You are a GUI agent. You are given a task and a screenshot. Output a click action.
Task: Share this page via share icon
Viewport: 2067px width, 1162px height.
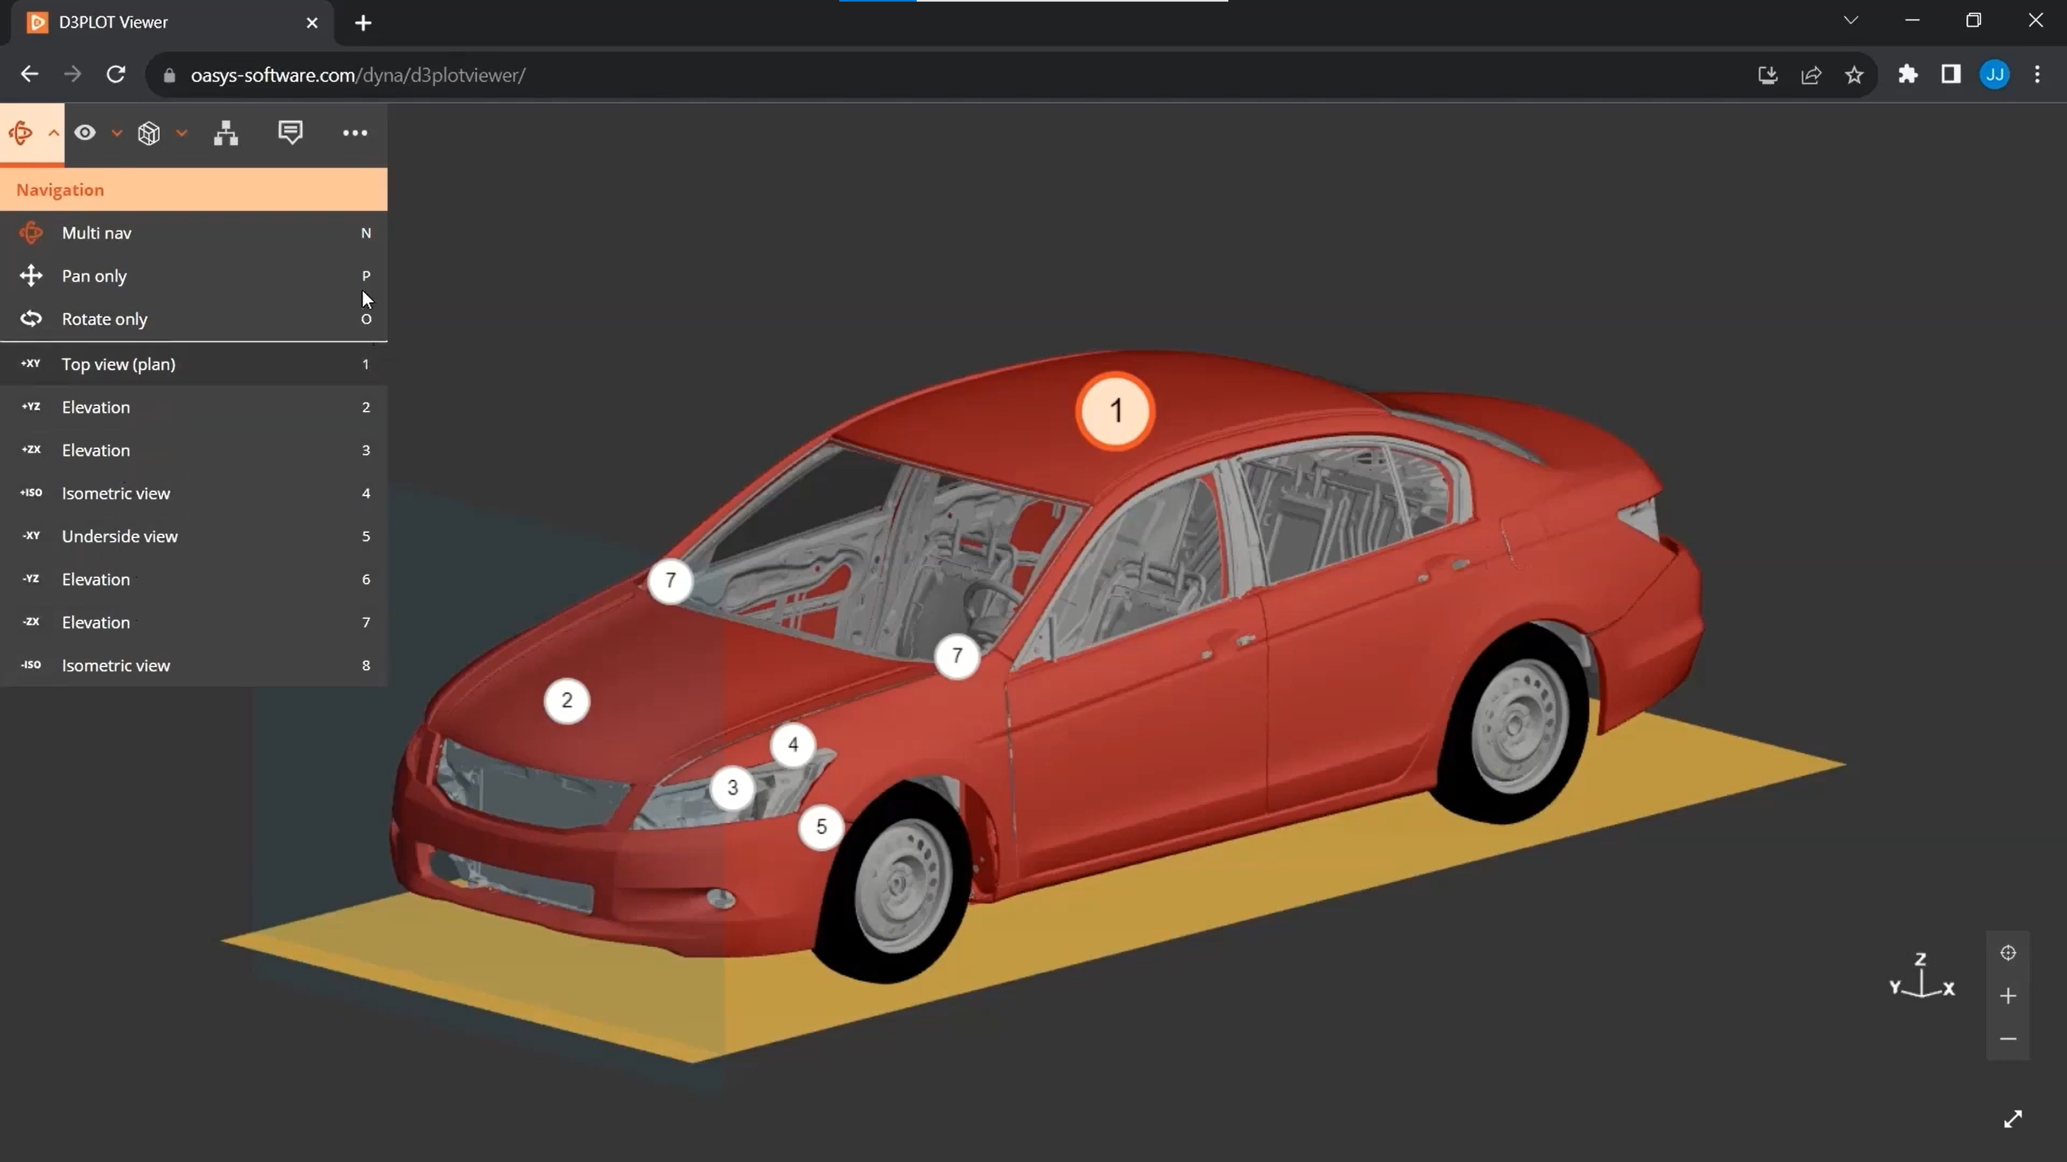pyautogui.click(x=1811, y=75)
